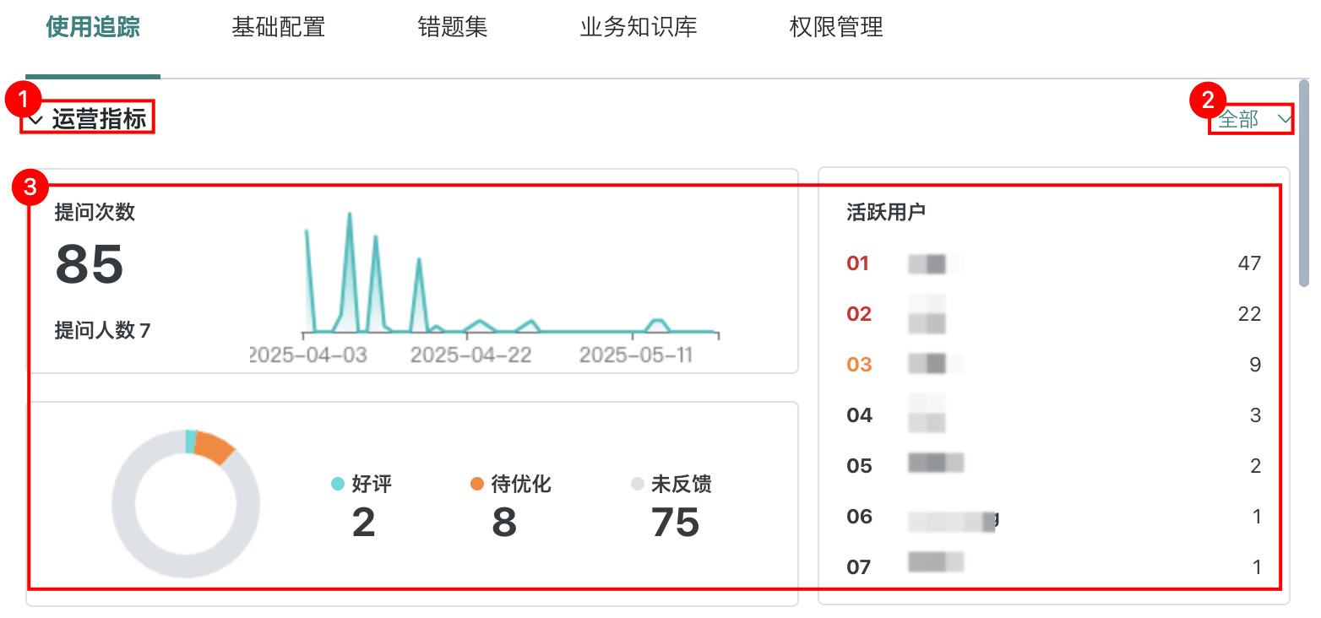The height and width of the screenshot is (618, 1321).
Task: Click the vertical scrollbar thumb
Action: click(x=1304, y=183)
